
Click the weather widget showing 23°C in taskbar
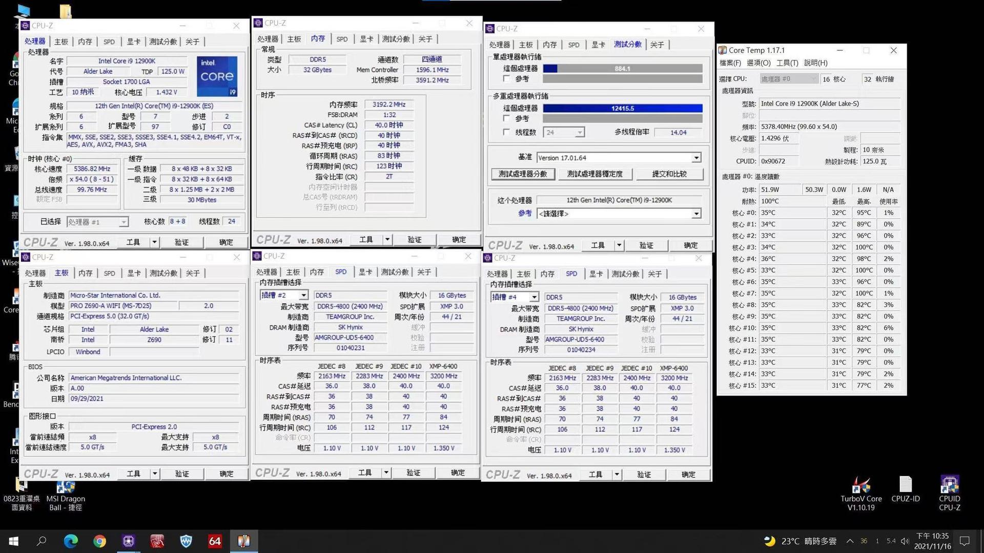coord(797,541)
